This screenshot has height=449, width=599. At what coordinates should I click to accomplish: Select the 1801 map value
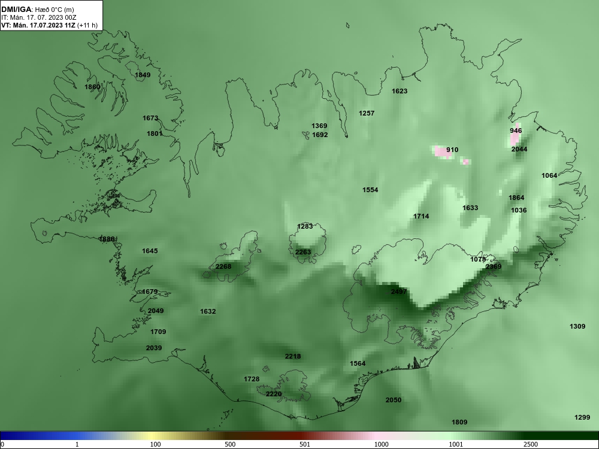[155, 134]
